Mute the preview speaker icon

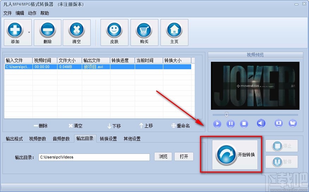coord(261,123)
